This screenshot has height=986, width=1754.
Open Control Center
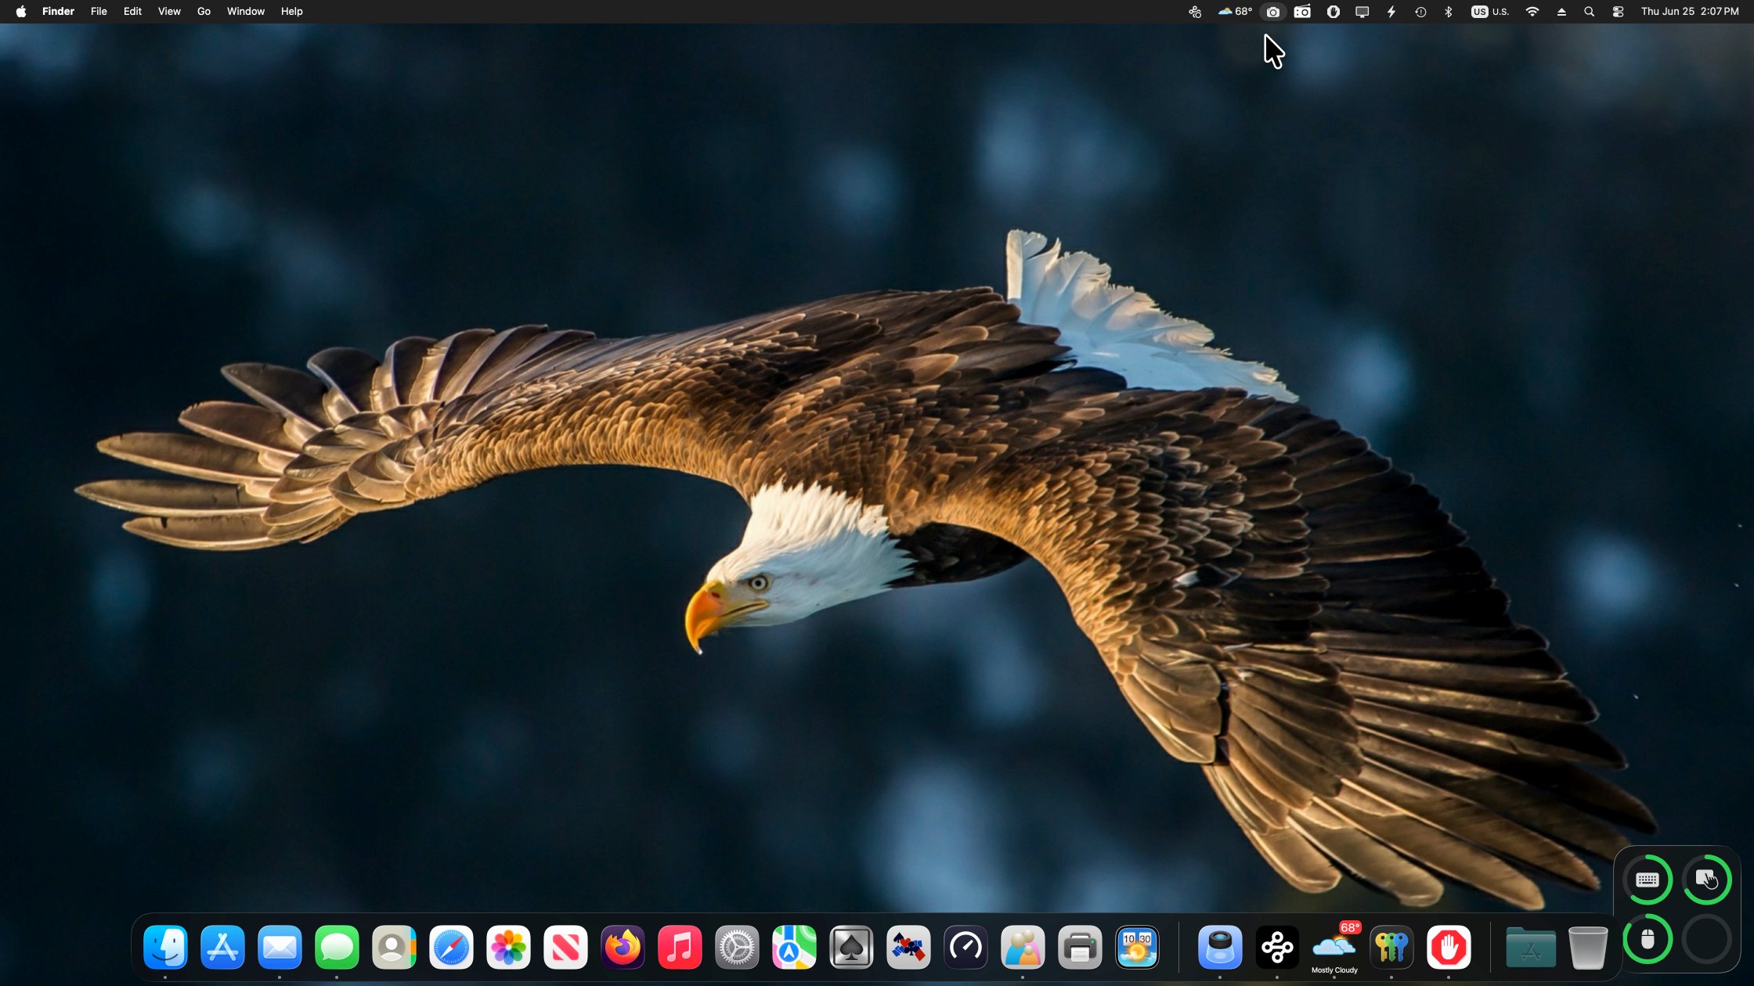1618,12
